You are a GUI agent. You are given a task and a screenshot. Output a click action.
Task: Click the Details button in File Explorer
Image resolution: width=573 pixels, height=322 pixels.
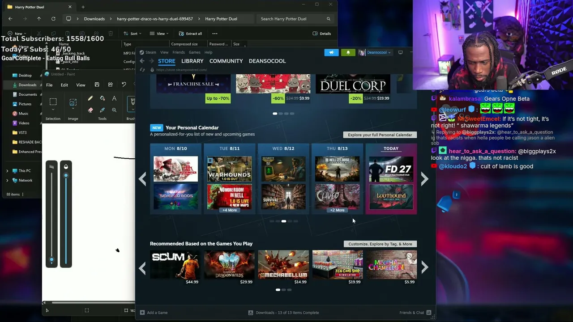(322, 34)
